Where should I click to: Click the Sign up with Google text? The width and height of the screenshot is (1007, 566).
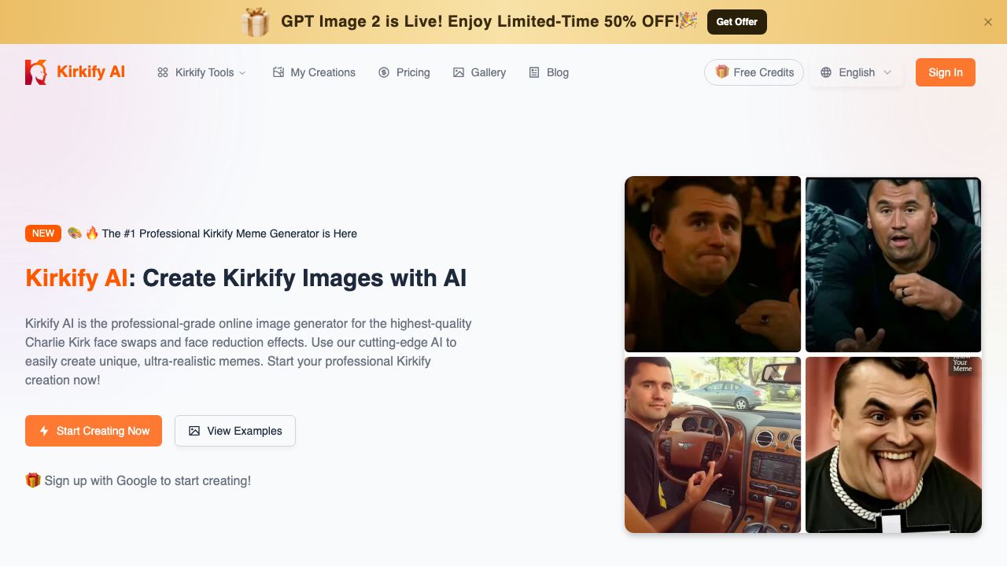pyautogui.click(x=148, y=480)
